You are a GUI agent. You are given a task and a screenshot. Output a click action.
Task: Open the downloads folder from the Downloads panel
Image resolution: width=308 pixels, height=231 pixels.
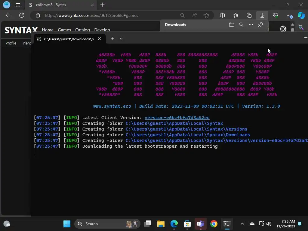pyautogui.click(x=232, y=25)
